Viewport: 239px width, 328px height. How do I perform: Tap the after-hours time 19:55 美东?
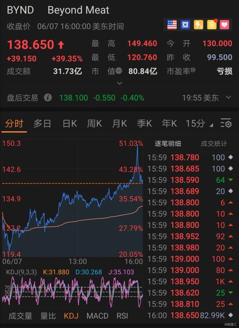200,98
